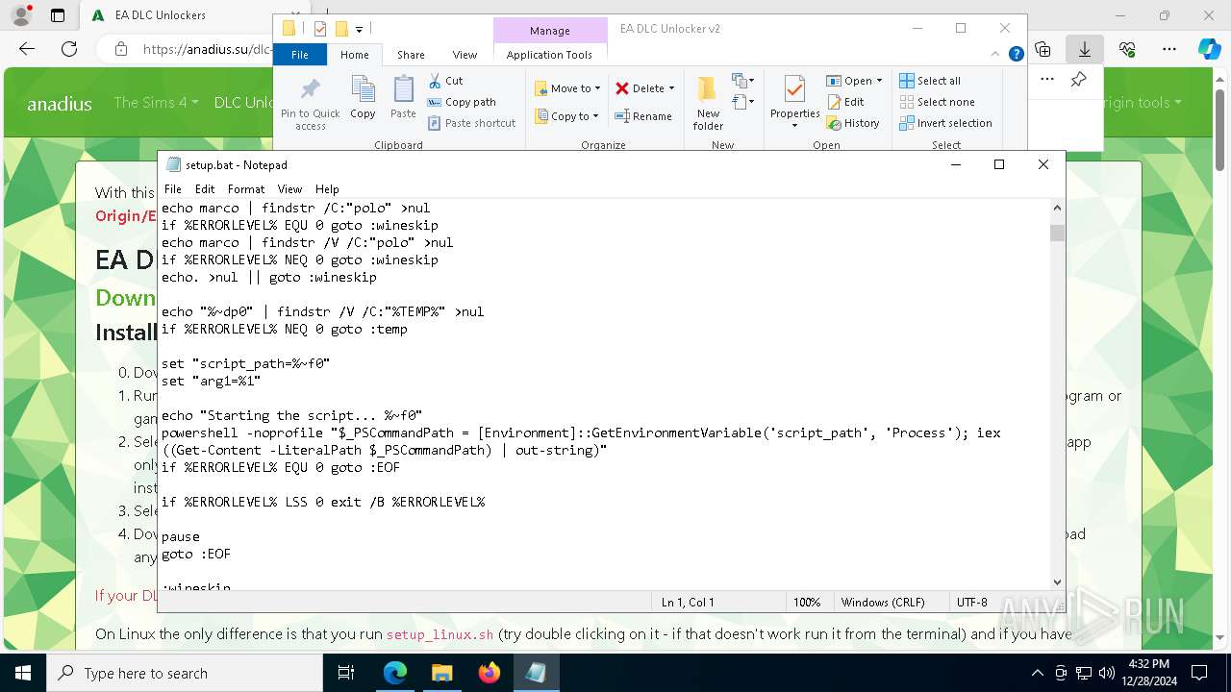Open File Explorer from taskbar
Screen dimensions: 1231x692
tap(441, 673)
